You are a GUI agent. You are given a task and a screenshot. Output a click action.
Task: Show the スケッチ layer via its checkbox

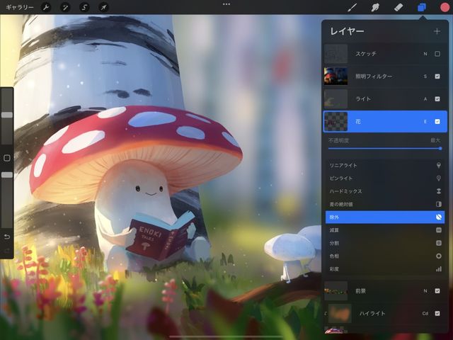coord(437,54)
